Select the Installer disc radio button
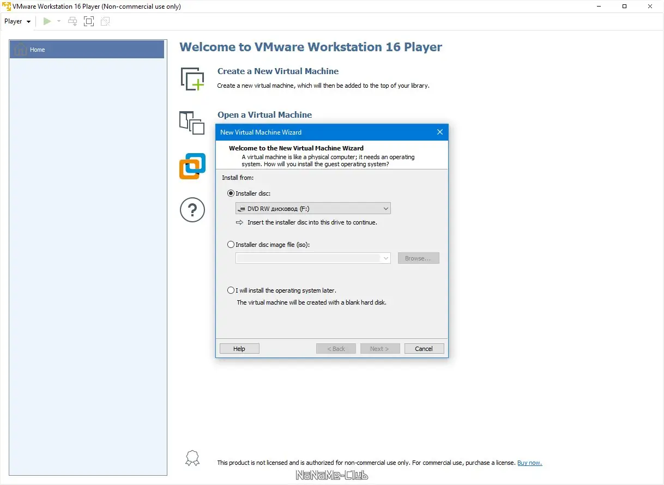664x485 pixels. tap(231, 193)
